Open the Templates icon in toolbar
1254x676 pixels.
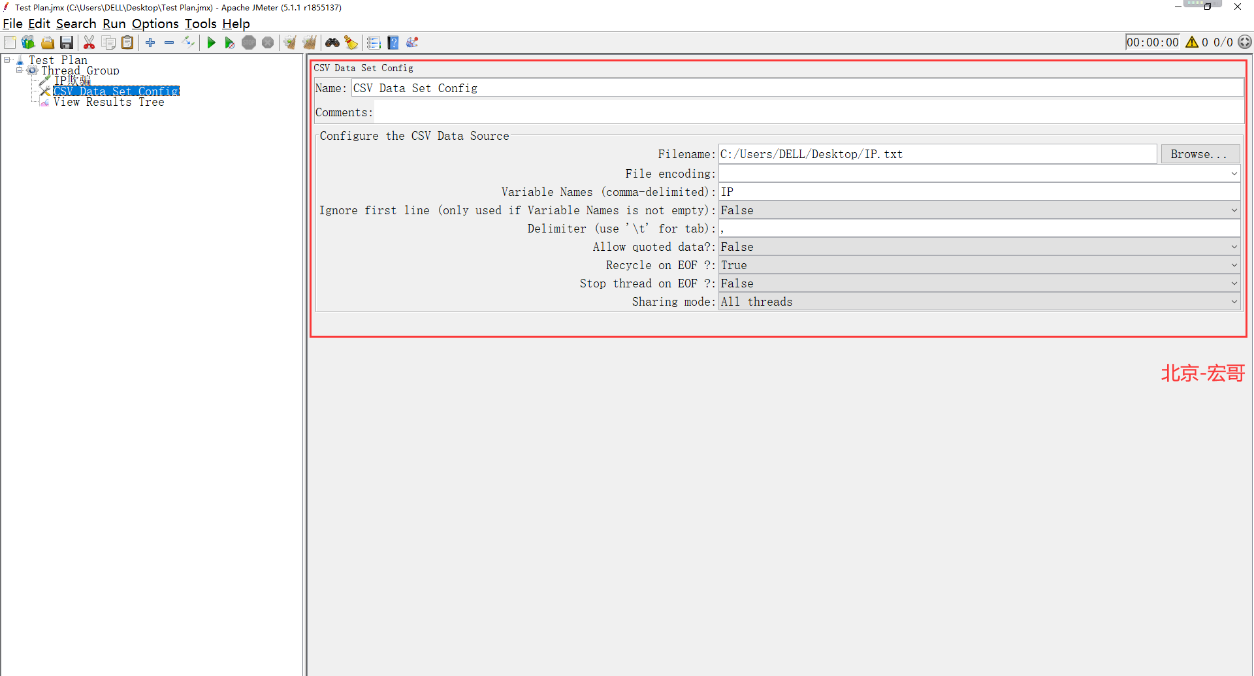(28, 42)
